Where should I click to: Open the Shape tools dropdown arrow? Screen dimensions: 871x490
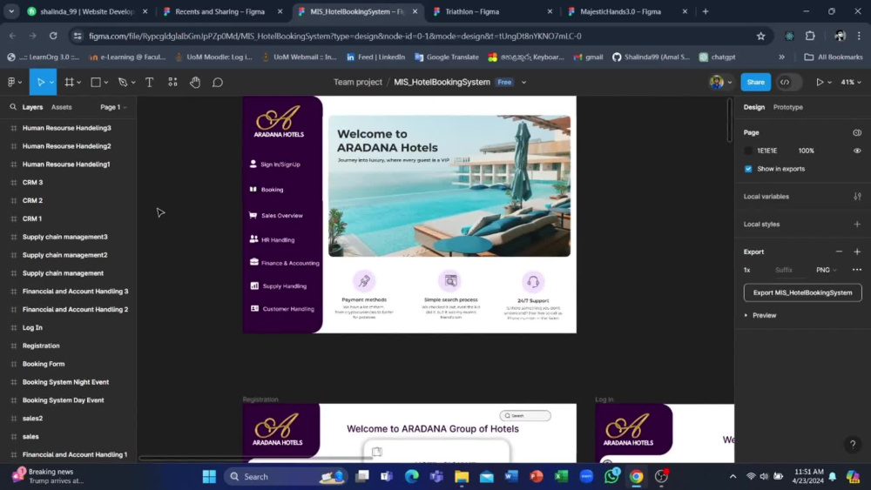105,83
